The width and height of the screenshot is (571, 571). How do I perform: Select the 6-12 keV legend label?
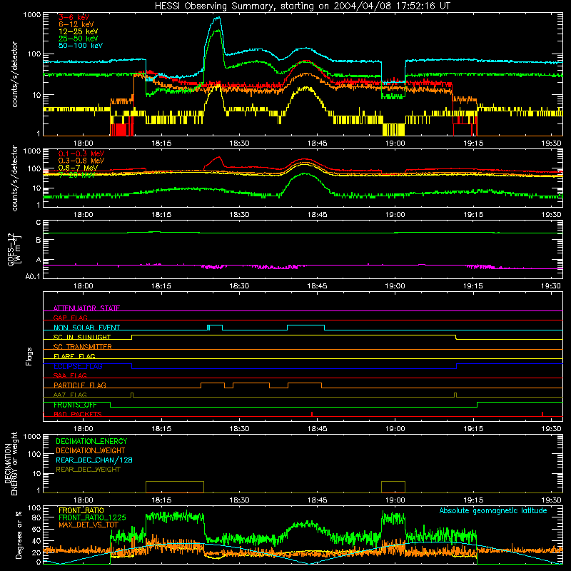(76, 24)
